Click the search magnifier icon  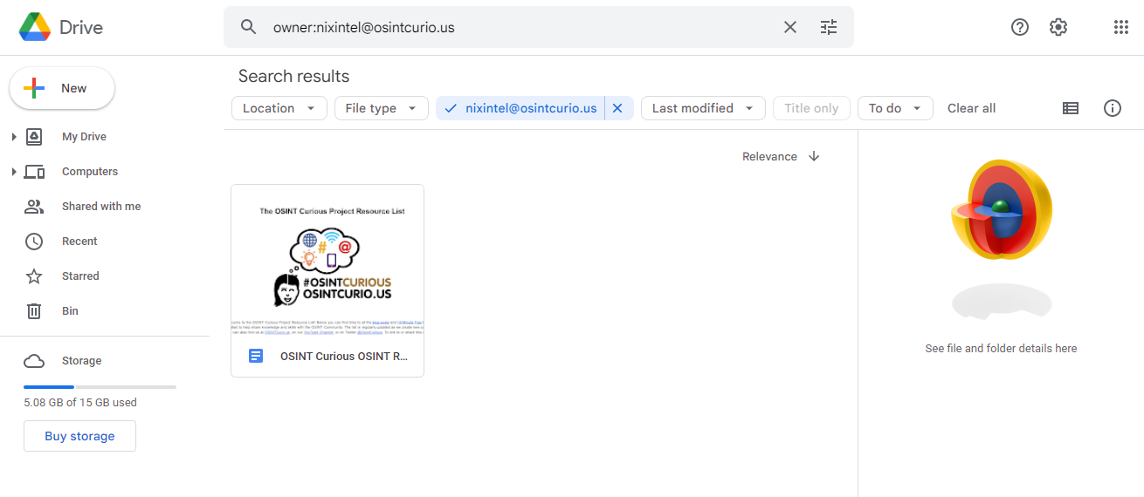click(249, 27)
